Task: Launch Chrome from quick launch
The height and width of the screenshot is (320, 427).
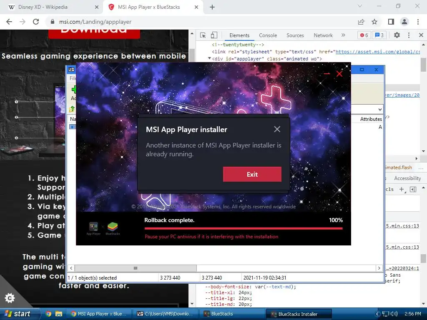Action: click(48, 314)
